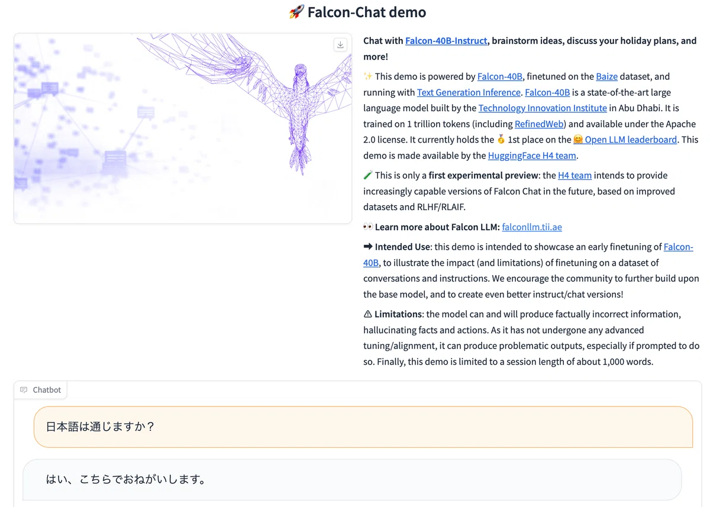
Task: Open the Text Generation Inference link
Action: point(469,92)
